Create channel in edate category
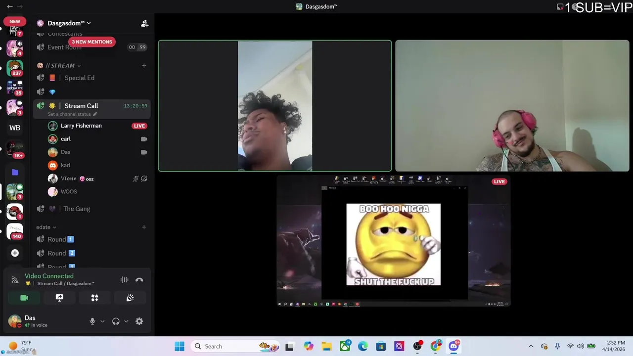Viewport: 633px width, 356px height. (x=144, y=227)
